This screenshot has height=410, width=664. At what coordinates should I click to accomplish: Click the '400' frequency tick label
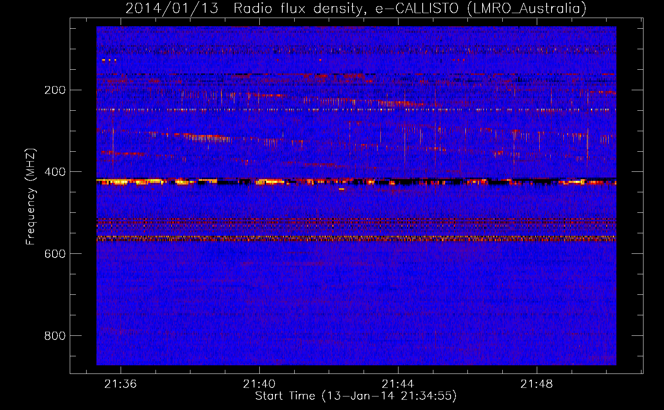pos(55,172)
